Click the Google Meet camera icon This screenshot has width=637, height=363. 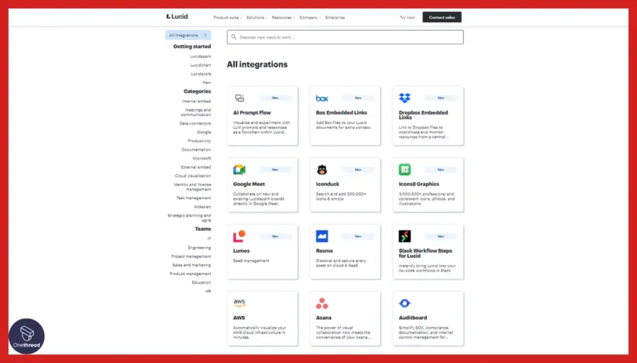(239, 170)
